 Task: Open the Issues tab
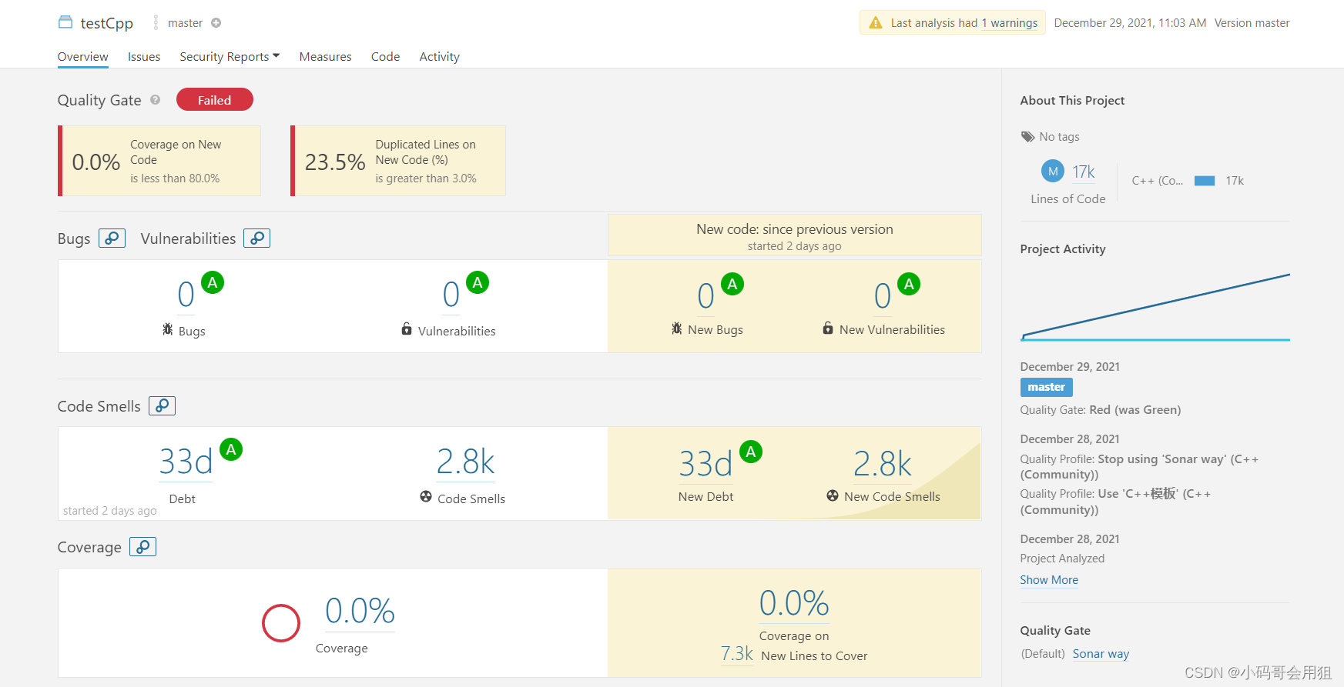pos(144,57)
